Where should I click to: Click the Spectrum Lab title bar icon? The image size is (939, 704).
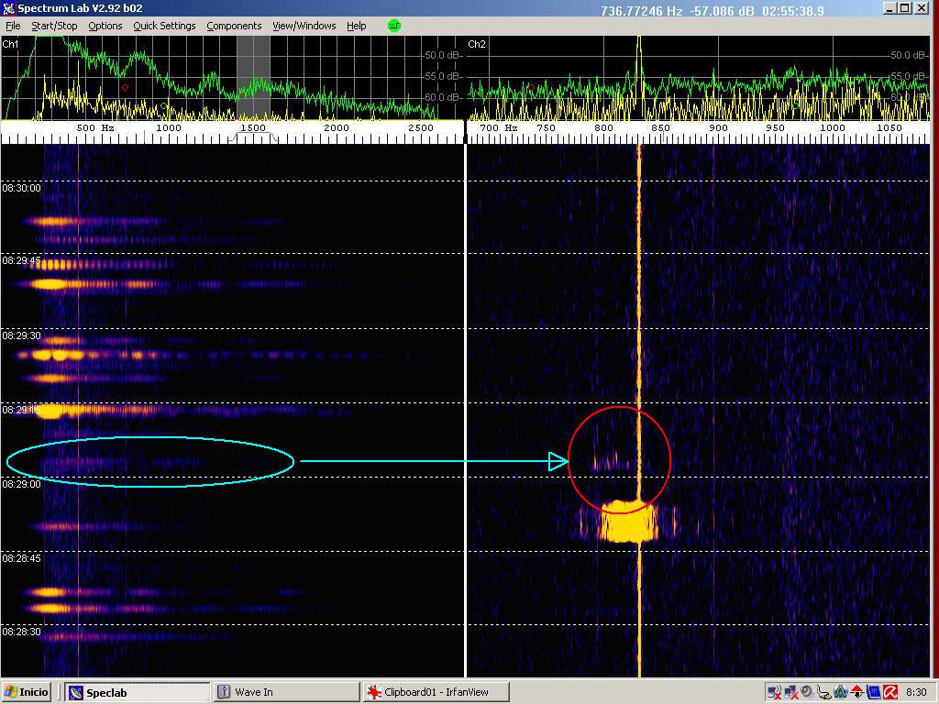point(8,8)
